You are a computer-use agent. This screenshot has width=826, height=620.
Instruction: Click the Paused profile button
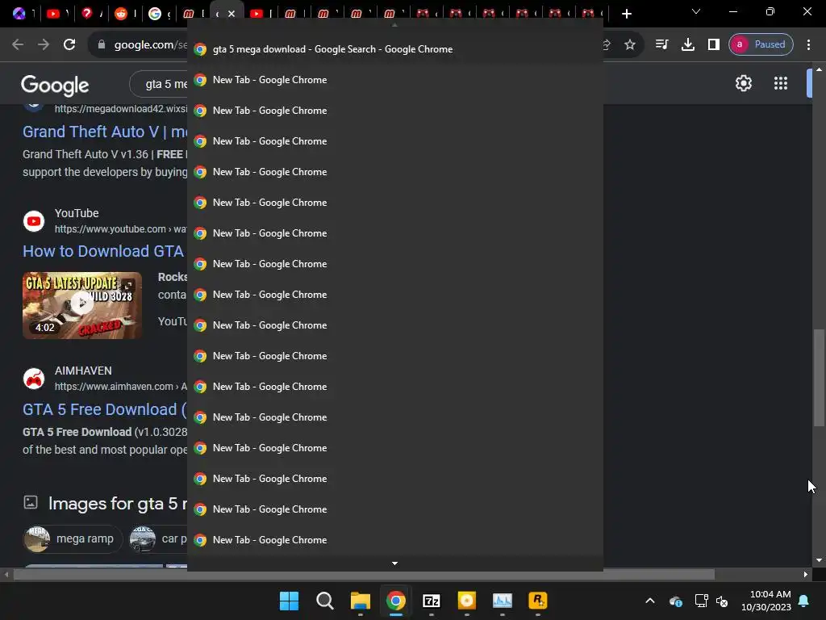[761, 44]
